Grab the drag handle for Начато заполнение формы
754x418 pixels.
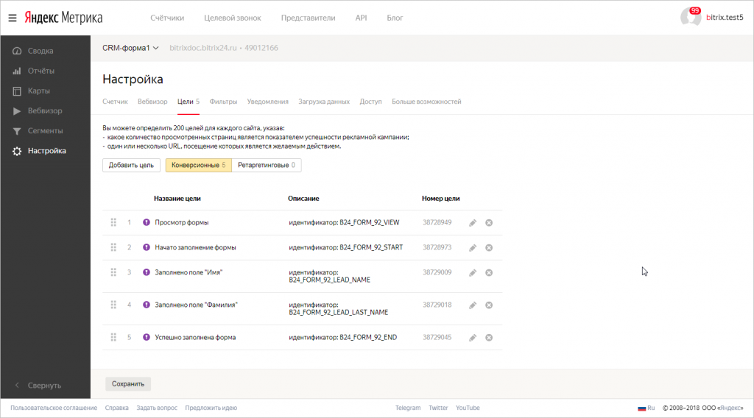tap(113, 247)
